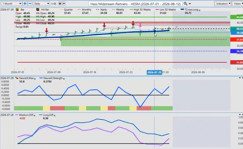
Task: Click the Medium.Diff legend label
Action: click(x=26, y=115)
